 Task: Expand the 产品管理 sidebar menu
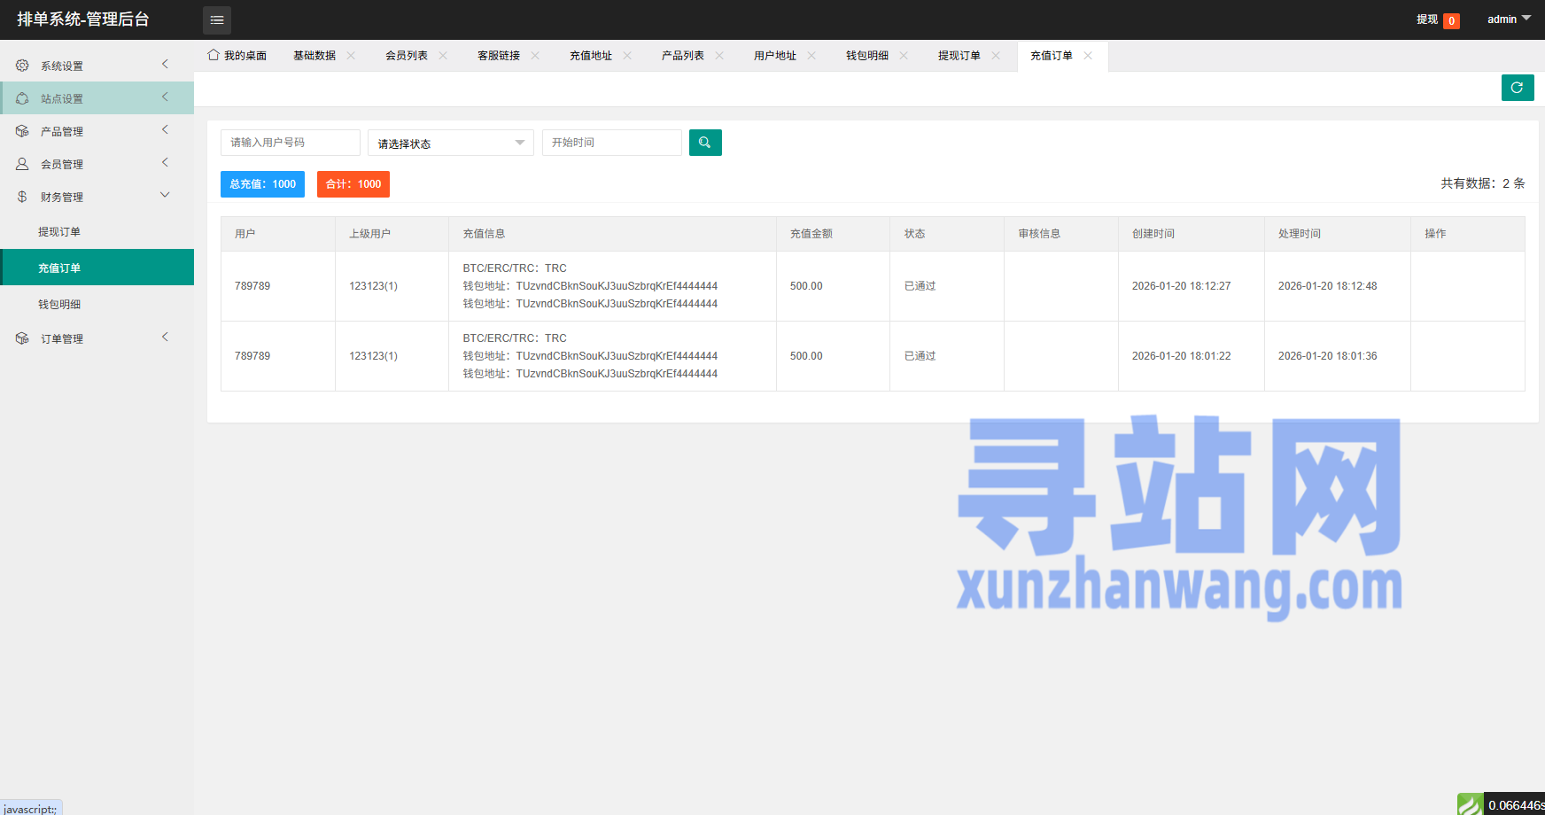tap(97, 131)
